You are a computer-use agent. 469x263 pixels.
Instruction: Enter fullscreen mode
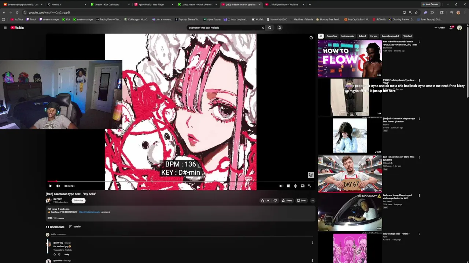[x=310, y=186]
